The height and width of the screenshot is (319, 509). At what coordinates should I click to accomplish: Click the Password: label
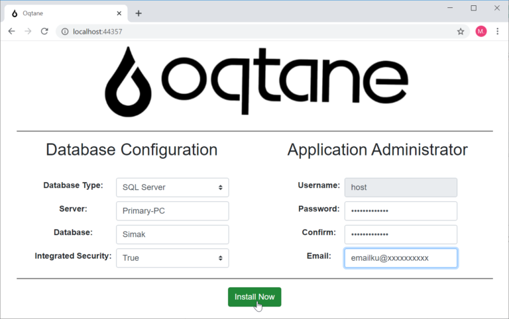[319, 208]
